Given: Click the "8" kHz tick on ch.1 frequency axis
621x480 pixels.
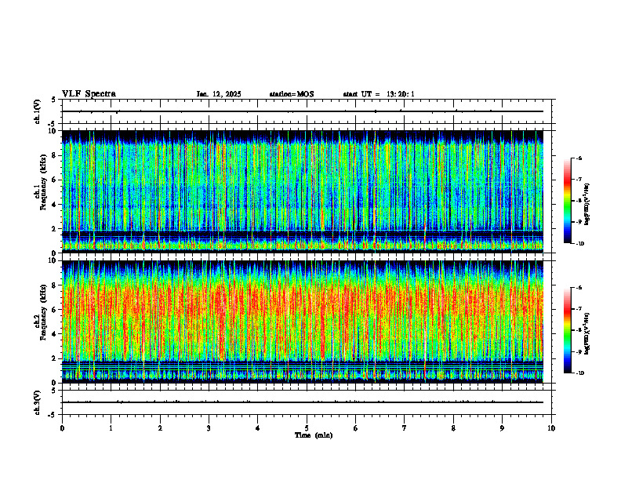Looking at the screenshot, I should [54, 155].
